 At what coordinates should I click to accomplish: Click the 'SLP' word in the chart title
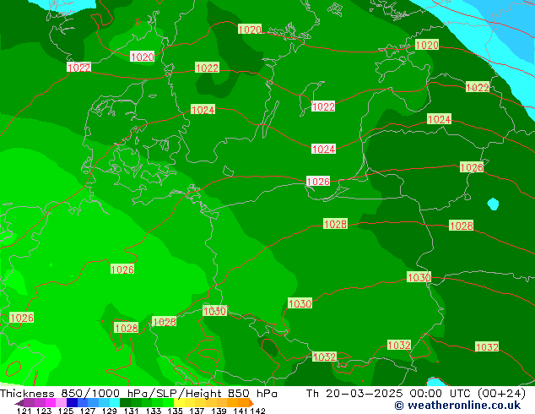click(x=165, y=394)
